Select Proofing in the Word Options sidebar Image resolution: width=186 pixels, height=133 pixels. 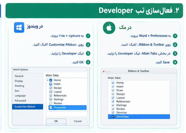(19, 86)
